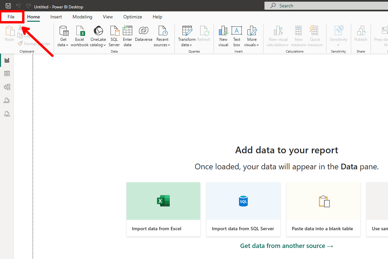Switch to Table view in left sidebar
This screenshot has width=388, height=259.
click(7, 74)
